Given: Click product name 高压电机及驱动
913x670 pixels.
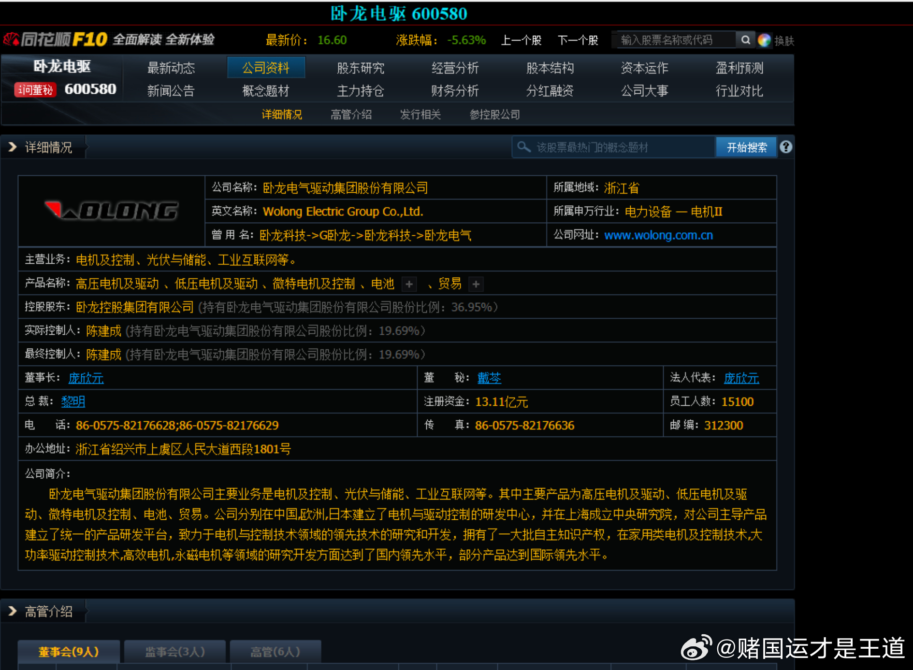Looking at the screenshot, I should pos(117,284).
